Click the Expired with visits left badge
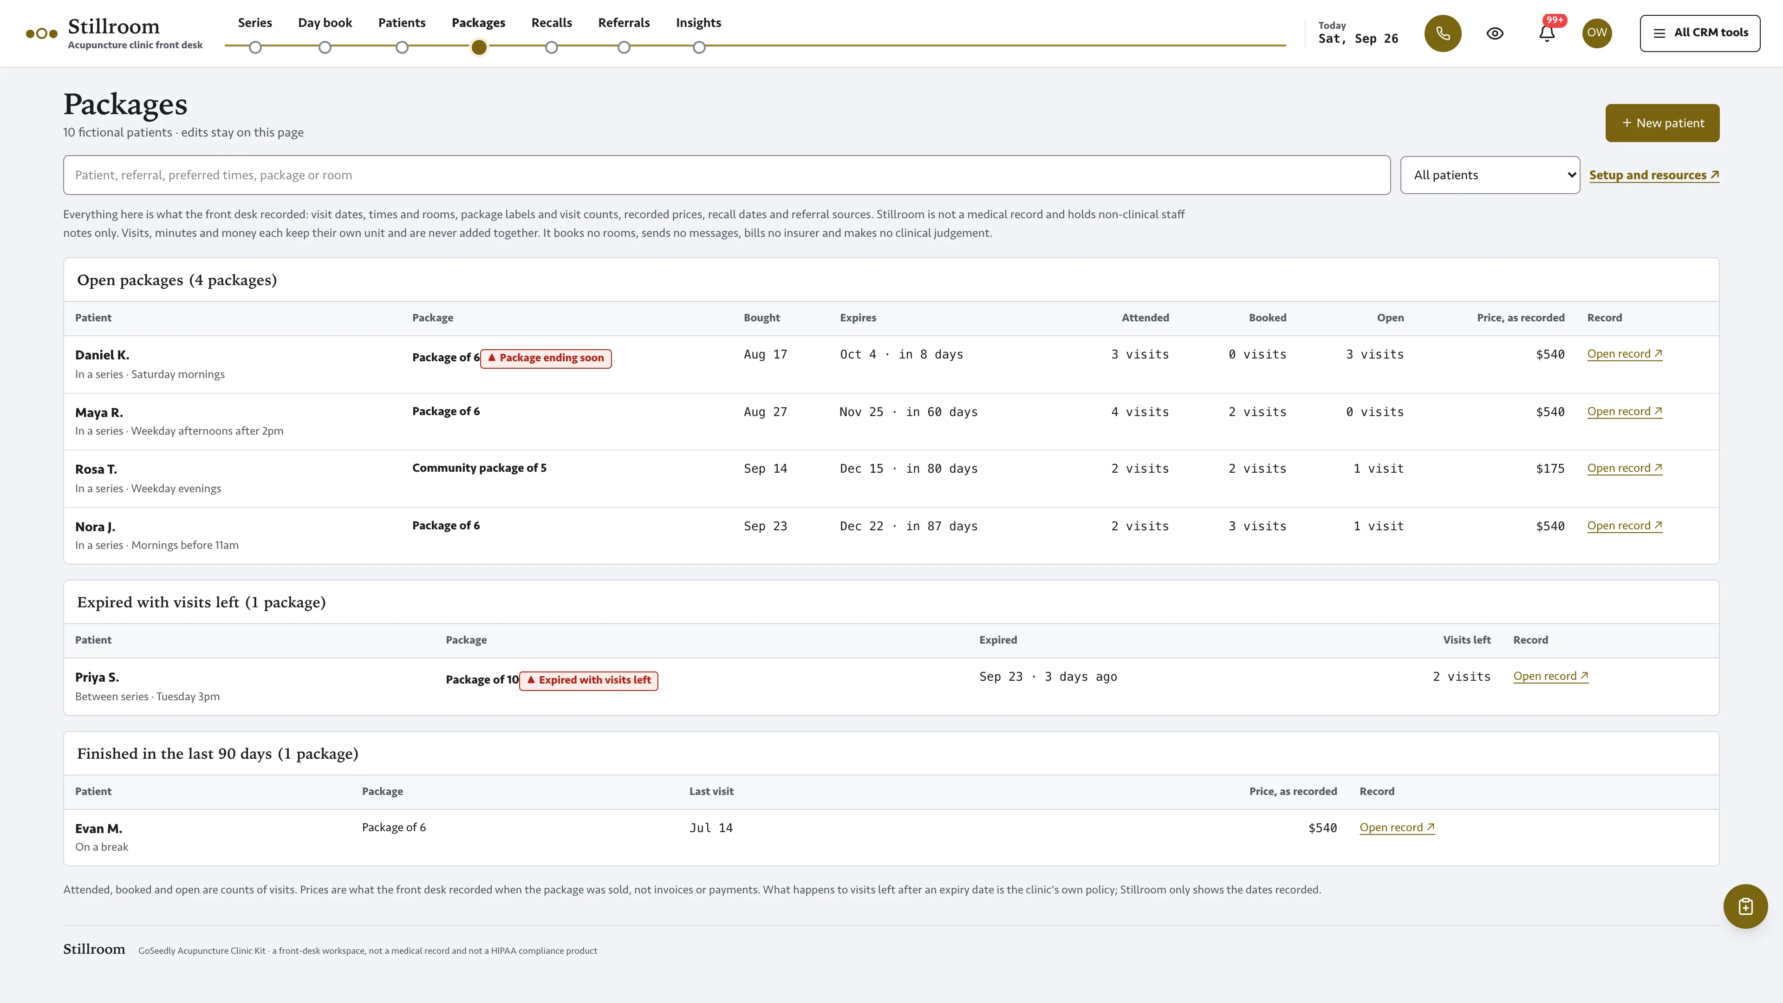The height and width of the screenshot is (1003, 1783). (x=588, y=680)
